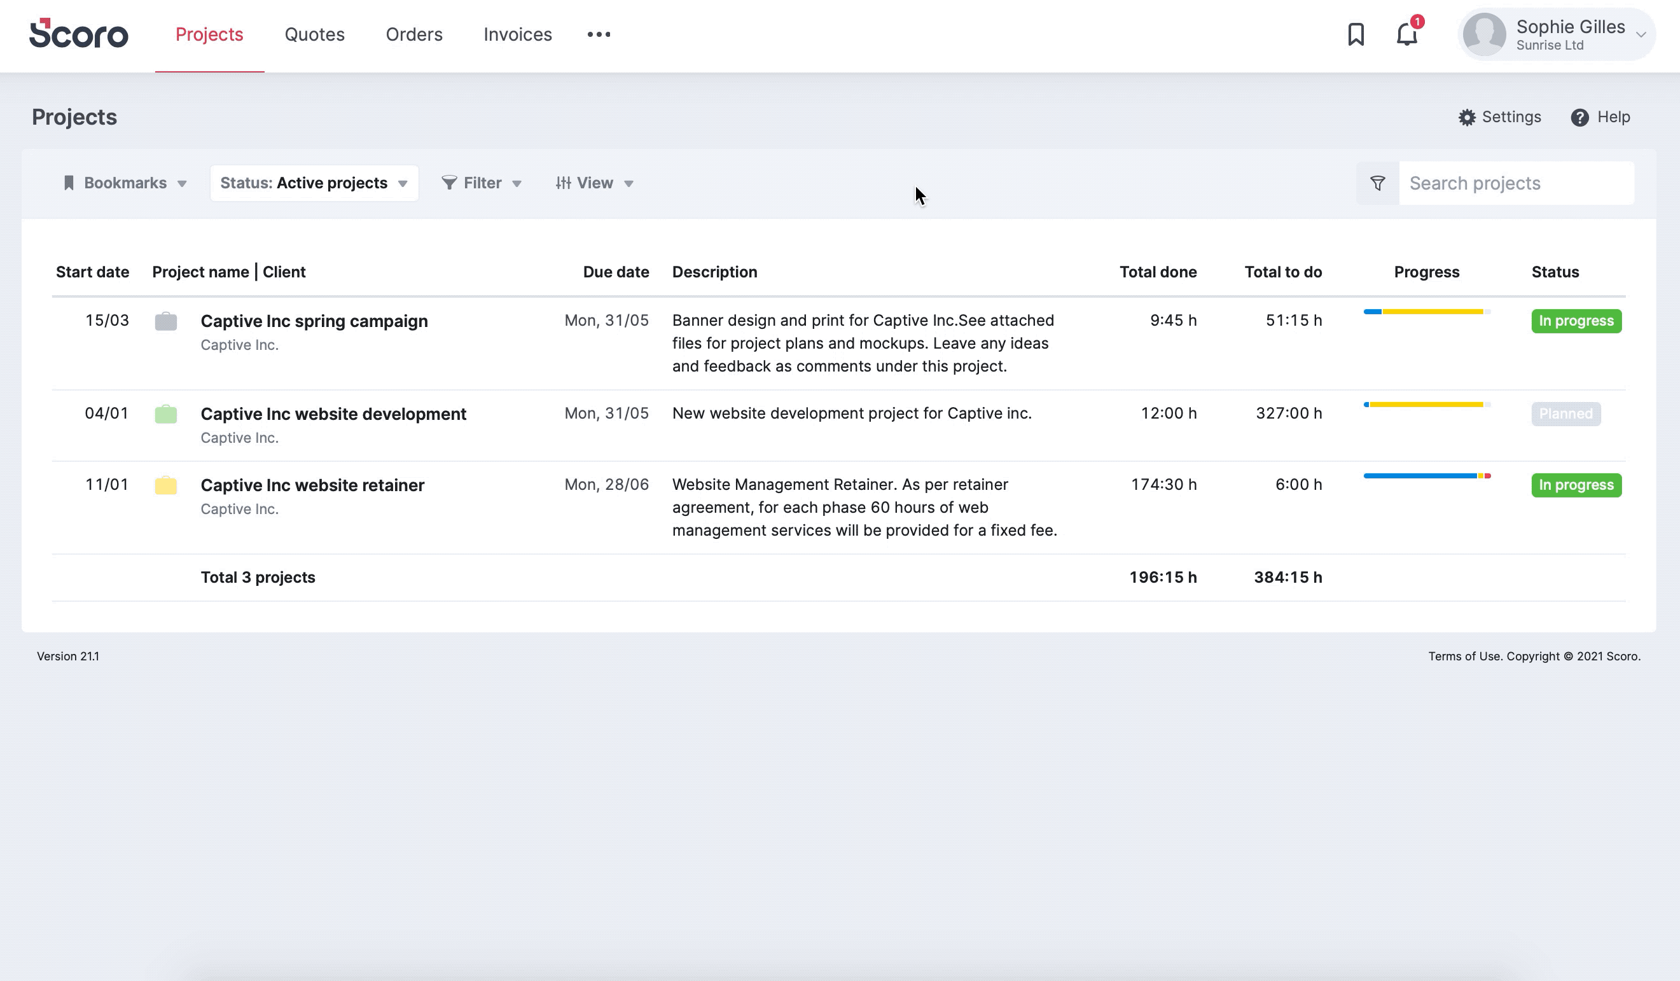Click the Help link
The height and width of the screenshot is (981, 1680).
pos(1613,117)
